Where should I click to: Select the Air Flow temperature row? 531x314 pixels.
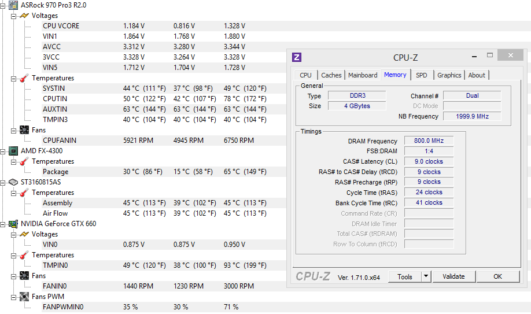coord(164,213)
